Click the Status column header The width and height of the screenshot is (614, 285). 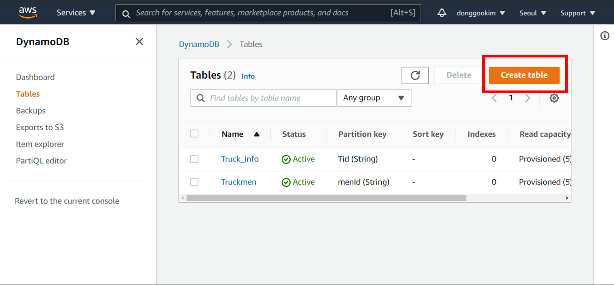pyautogui.click(x=294, y=134)
